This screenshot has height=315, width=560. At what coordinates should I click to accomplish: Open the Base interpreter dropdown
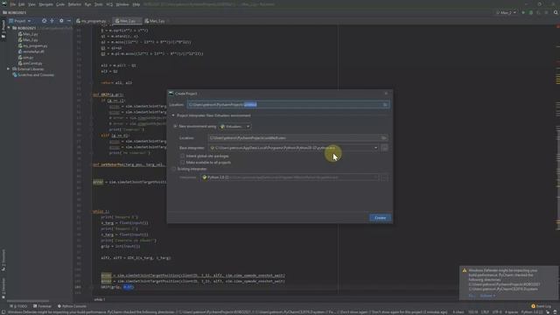tap(375, 148)
